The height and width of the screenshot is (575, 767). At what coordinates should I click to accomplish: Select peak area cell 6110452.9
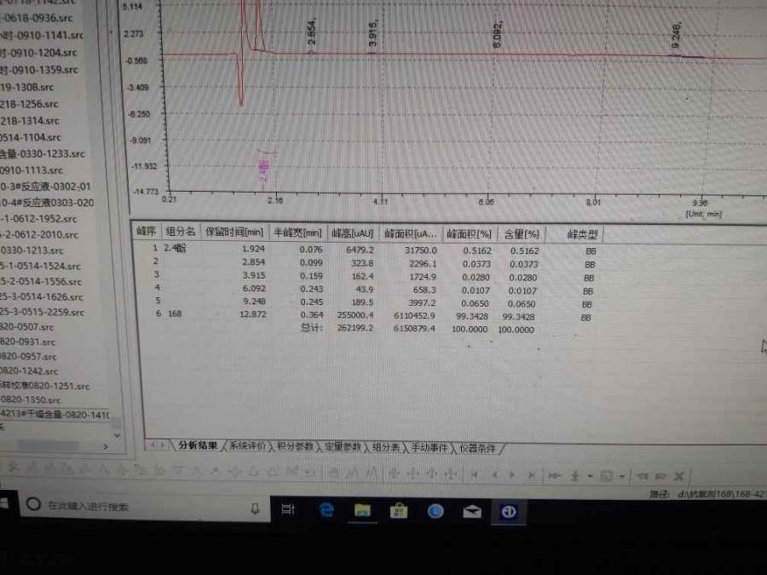tap(414, 316)
